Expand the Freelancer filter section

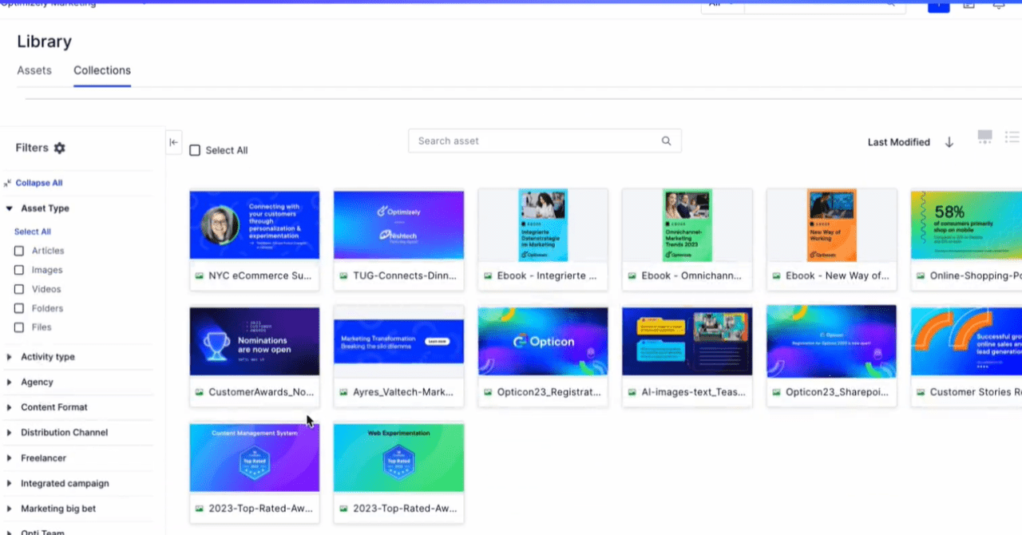pyautogui.click(x=10, y=458)
